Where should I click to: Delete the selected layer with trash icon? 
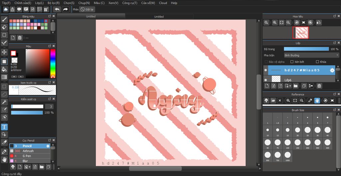[x=319, y=86]
